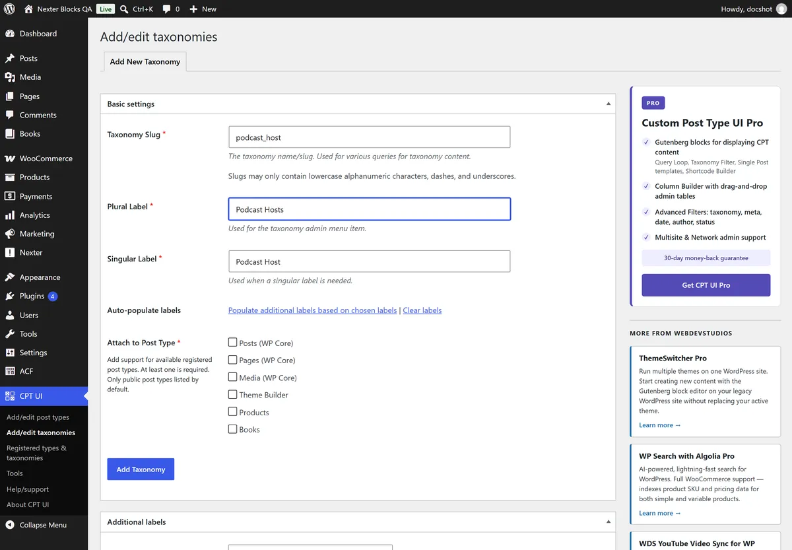This screenshot has width=792, height=550.
Task: Click the home icon beside Nexter Blocks QA
Action: [x=28, y=9]
